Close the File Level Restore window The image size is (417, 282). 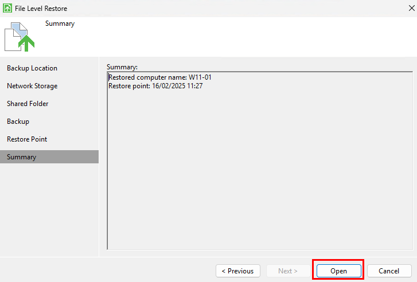pos(404,9)
